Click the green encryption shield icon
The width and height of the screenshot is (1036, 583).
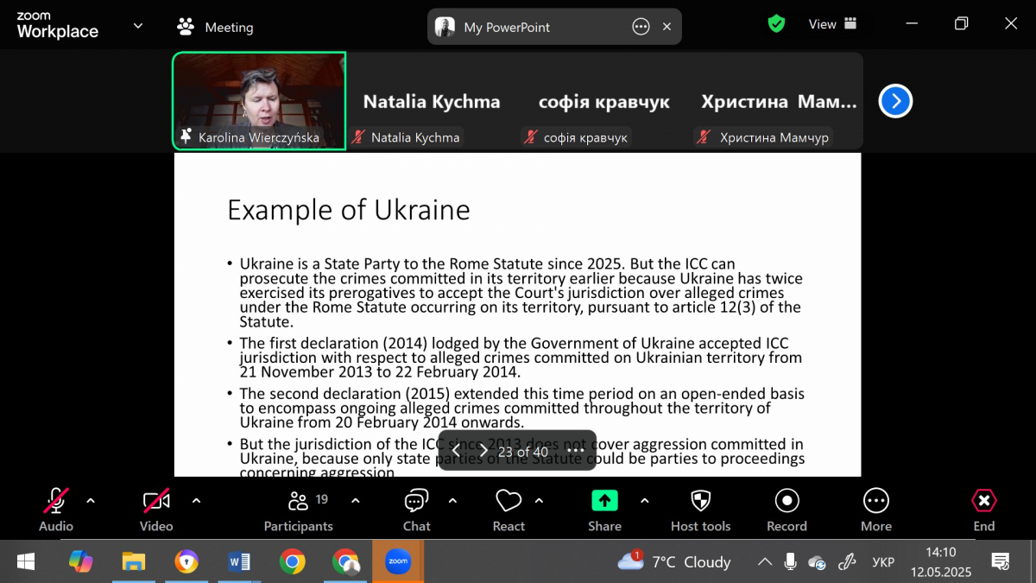click(x=776, y=24)
